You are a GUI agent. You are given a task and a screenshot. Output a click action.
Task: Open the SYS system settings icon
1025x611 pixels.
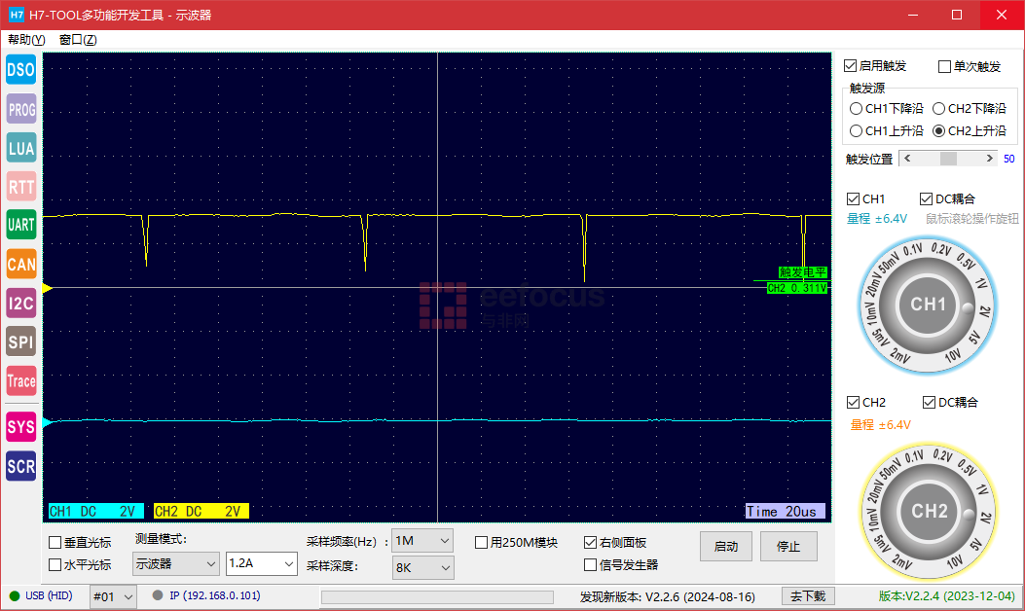point(20,427)
